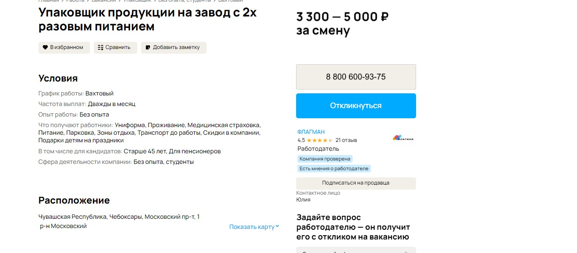577x253 pixels.
Task: Click the Добавить заметку button
Action: 174,47
